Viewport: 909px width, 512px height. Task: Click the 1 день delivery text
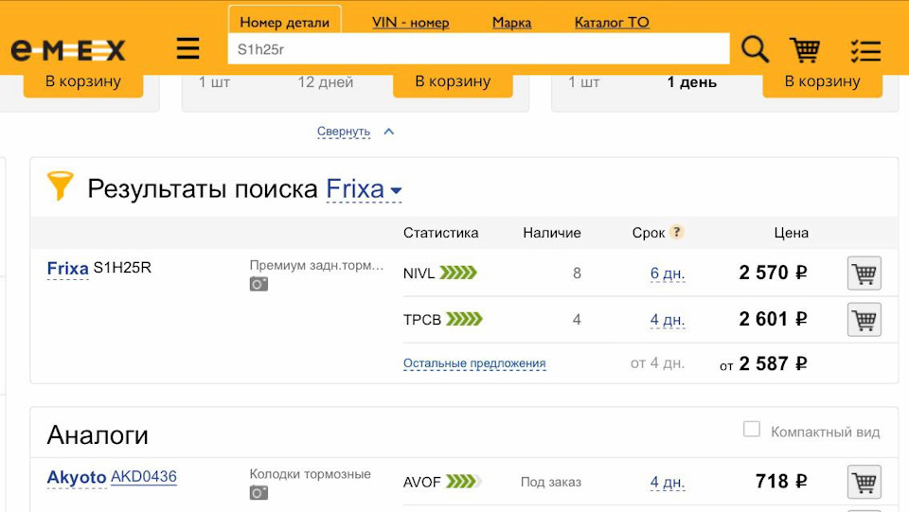coord(691,82)
